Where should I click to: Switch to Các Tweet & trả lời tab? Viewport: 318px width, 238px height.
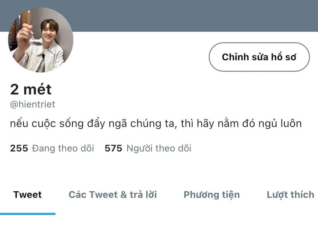point(113,195)
